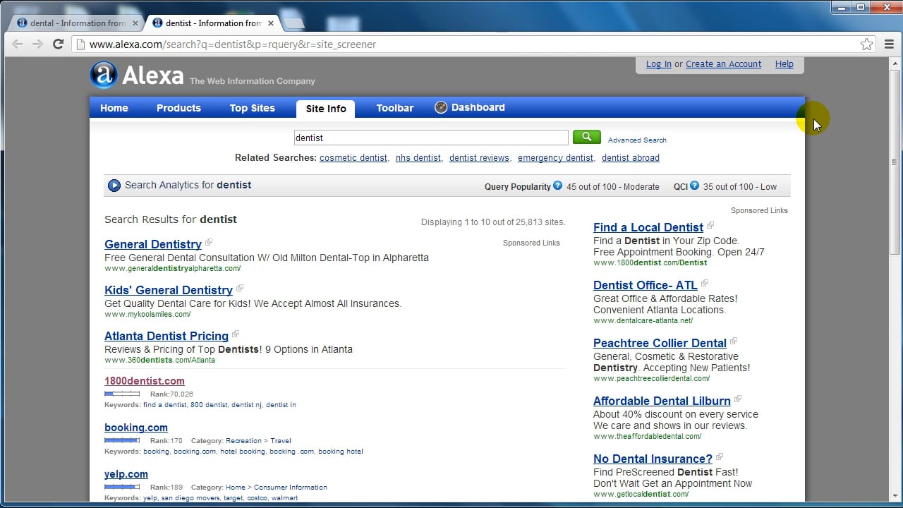Bookmark page with the star icon
Screen dimensions: 903x508
[866, 44]
